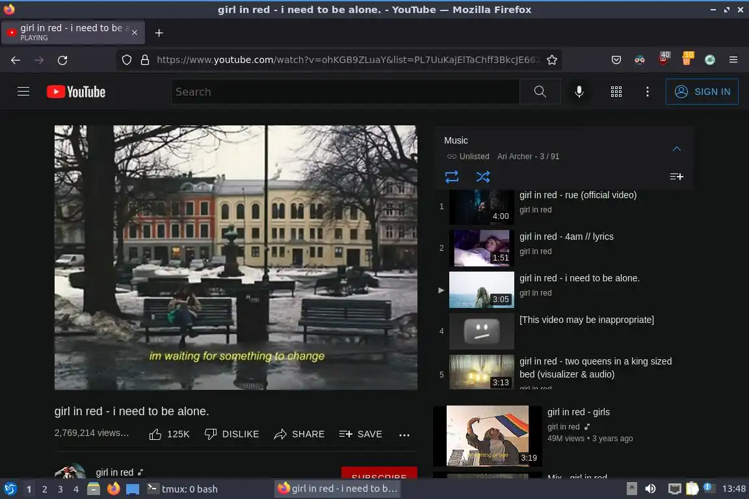Open 'girl in red - girls' suggested video
Viewport: 749px width, 499px height.
point(579,412)
